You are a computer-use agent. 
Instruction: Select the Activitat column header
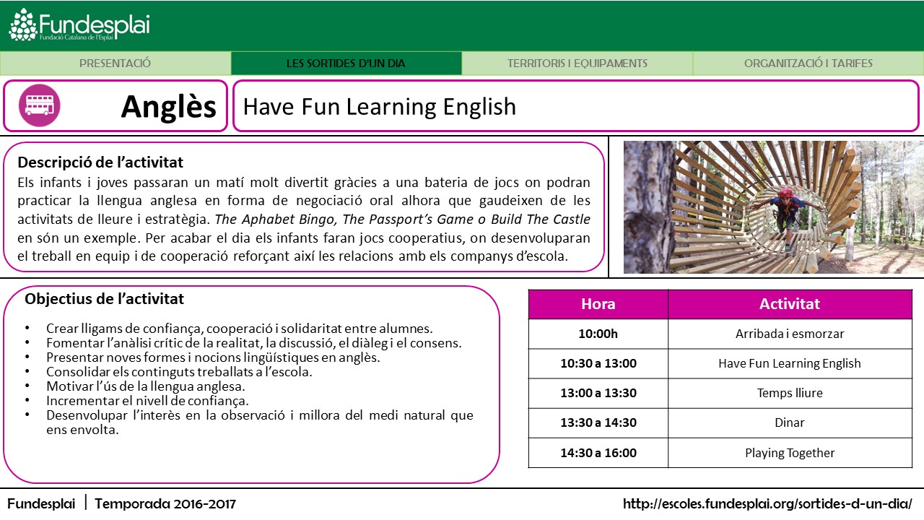coord(789,304)
